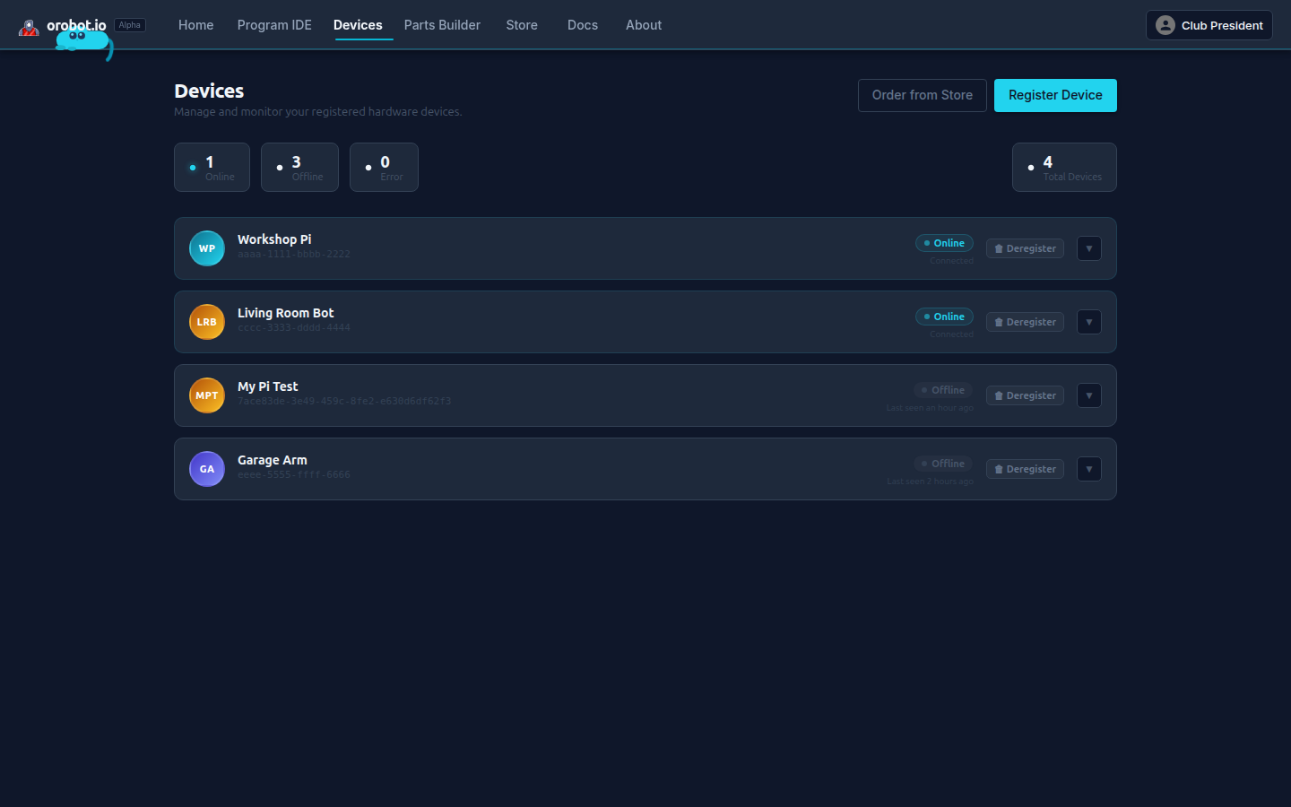Open Parts Builder in the navigation

click(442, 25)
